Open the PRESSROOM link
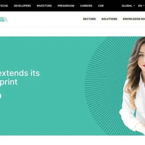The image size is (145, 145). pyautogui.click(x=66, y=6)
